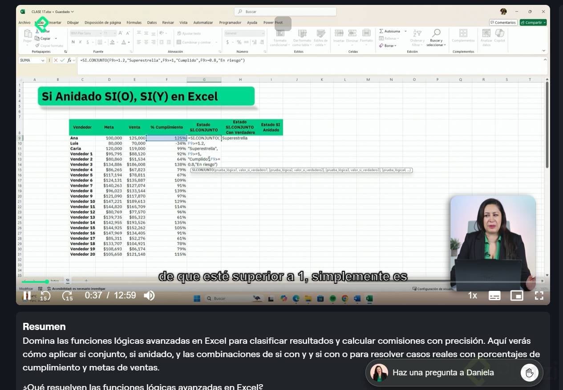Click the raise hand icon
The image size is (563, 390).
pos(529,373)
